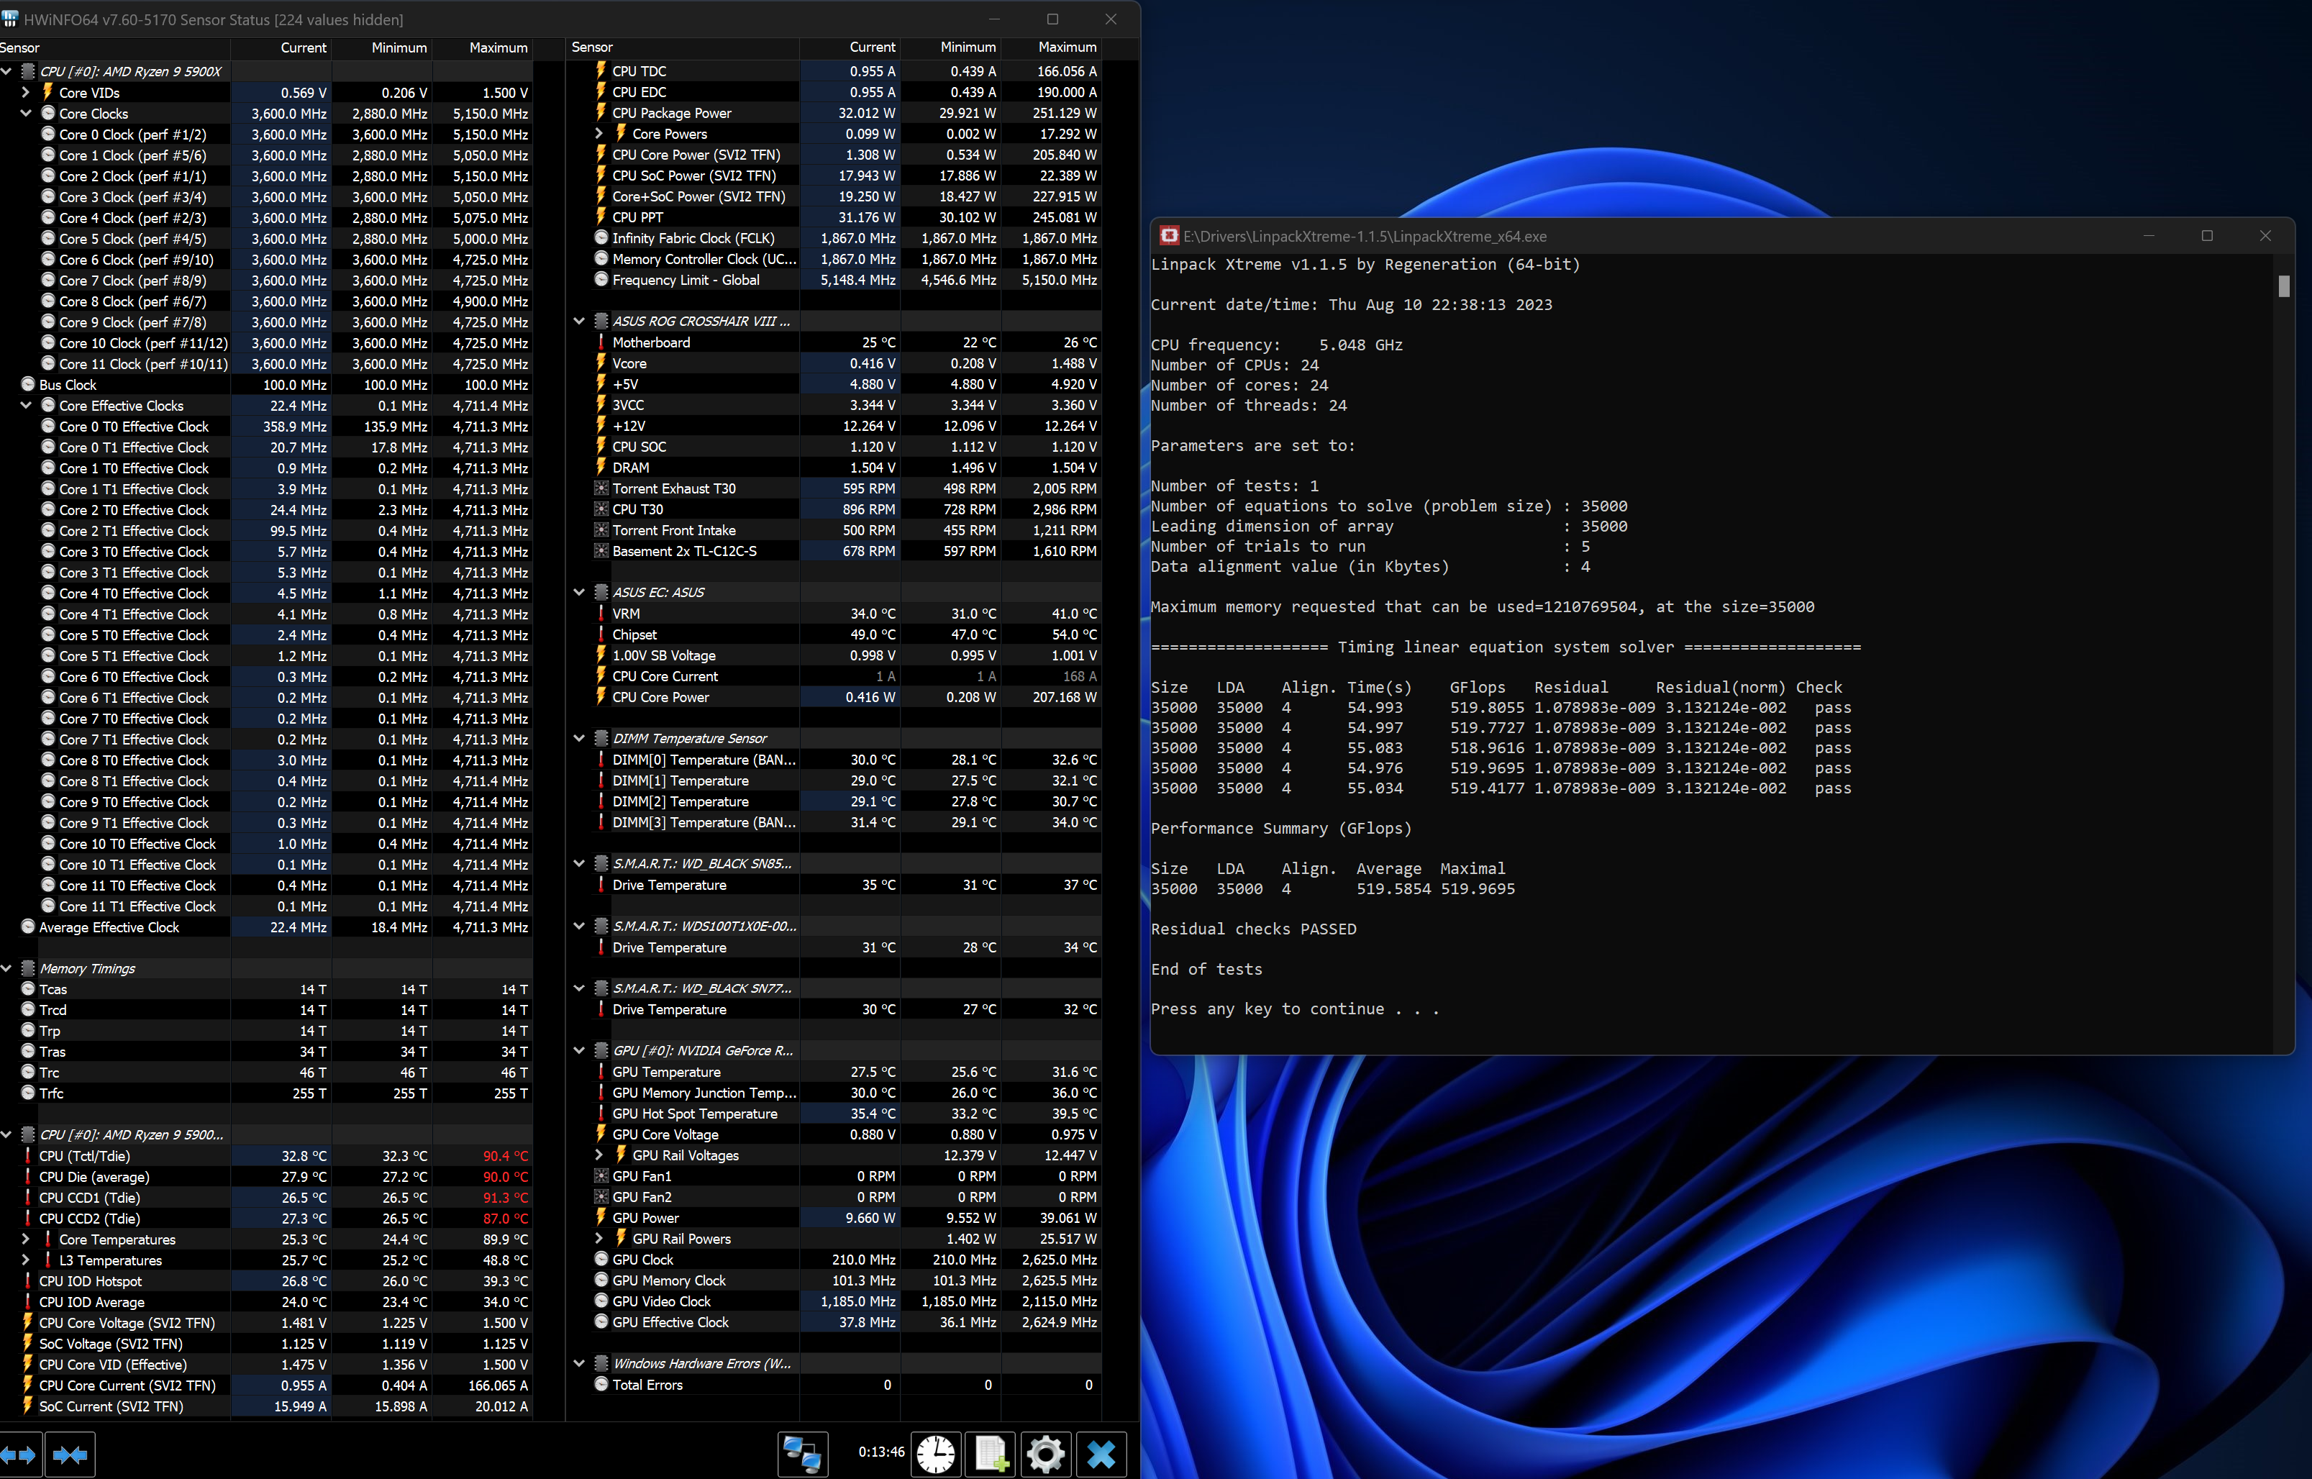Image resolution: width=2312 pixels, height=1479 pixels.
Task: Click the CPU T30 fan icon
Action: click(601, 509)
